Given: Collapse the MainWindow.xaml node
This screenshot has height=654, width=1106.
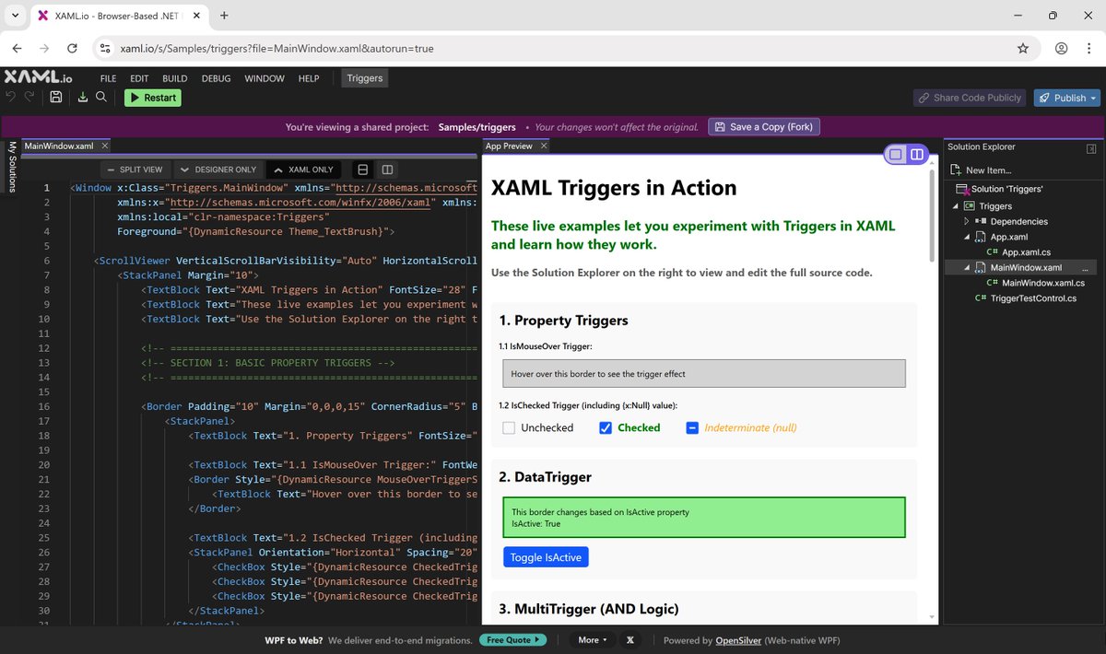Looking at the screenshot, I should point(966,268).
